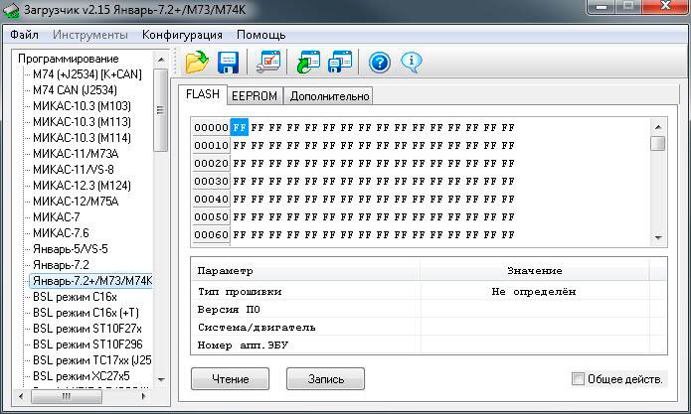Click the info speech bubble icon
Image resolution: width=691 pixels, height=414 pixels.
412,63
